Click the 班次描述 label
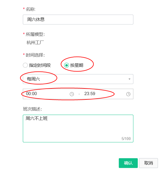This screenshot has height=173, width=160. [32, 109]
